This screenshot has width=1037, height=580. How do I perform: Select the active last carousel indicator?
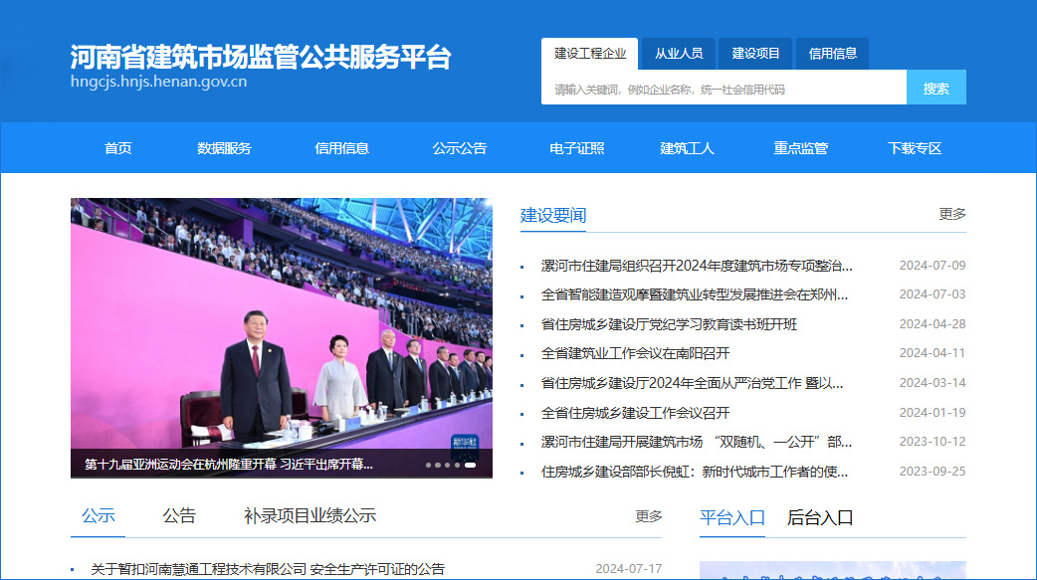click(470, 465)
